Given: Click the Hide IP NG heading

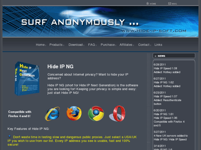Looking at the screenshot, I should click(60, 67).
